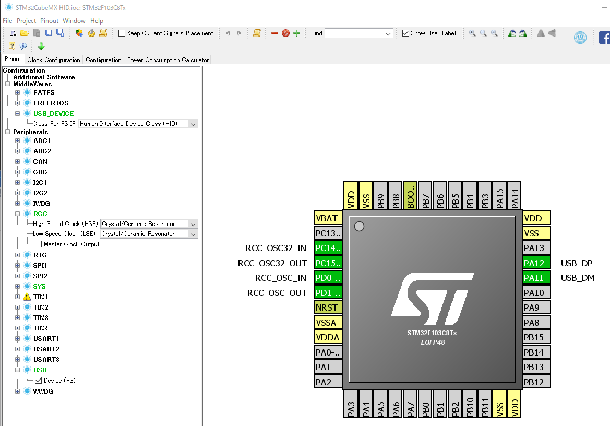Click the scroll icon left of the red minus
This screenshot has width=610, height=426.
coord(257,33)
